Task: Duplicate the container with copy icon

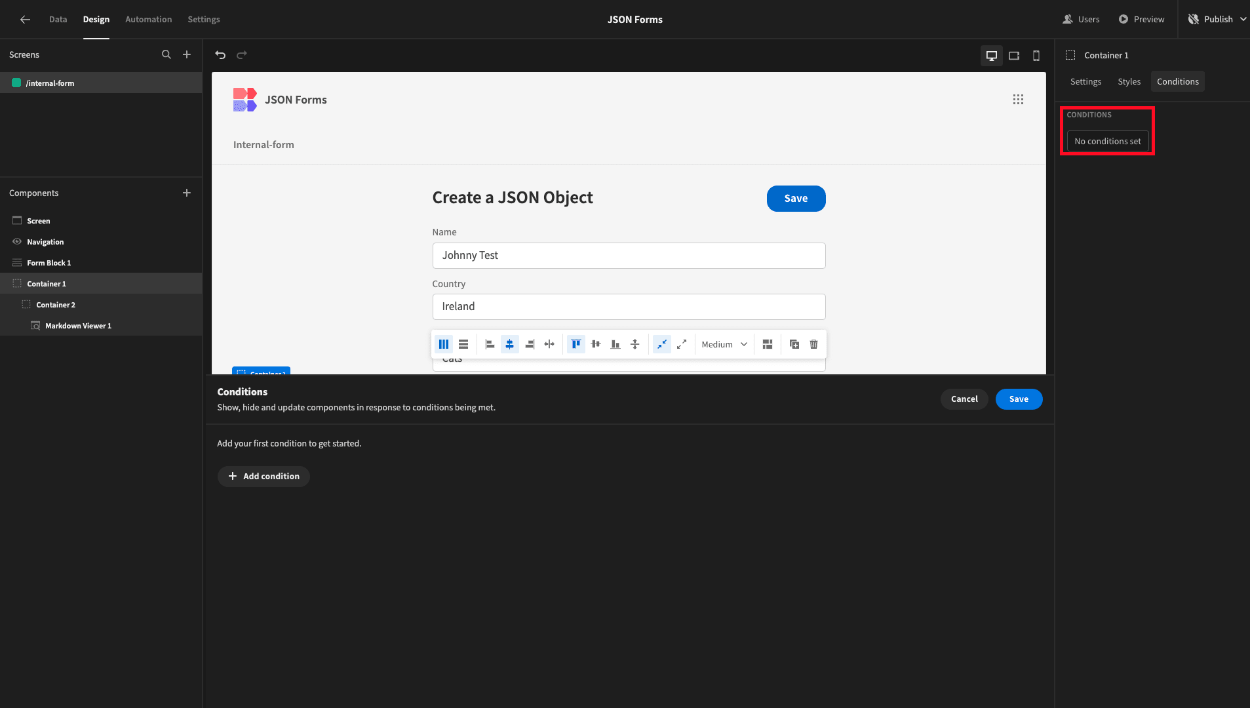Action: coord(794,344)
